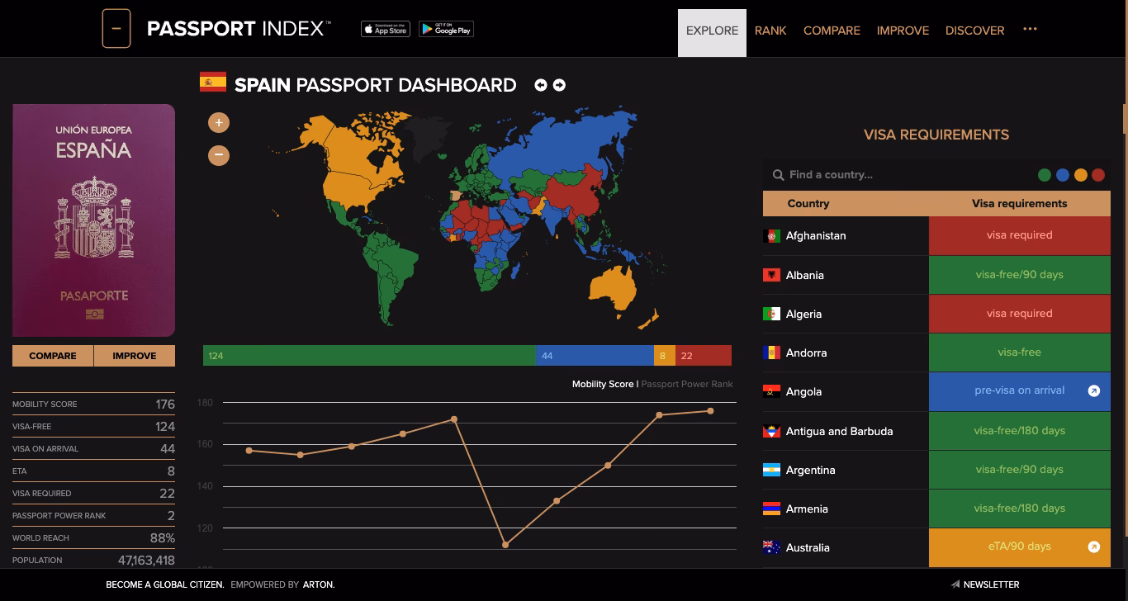This screenshot has width=1128, height=601.
Task: Click the blue 44 visa on arrival segment
Action: click(595, 356)
